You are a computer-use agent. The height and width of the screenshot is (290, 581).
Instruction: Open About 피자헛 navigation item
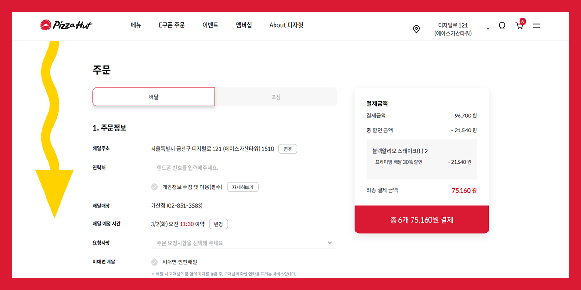(286, 25)
